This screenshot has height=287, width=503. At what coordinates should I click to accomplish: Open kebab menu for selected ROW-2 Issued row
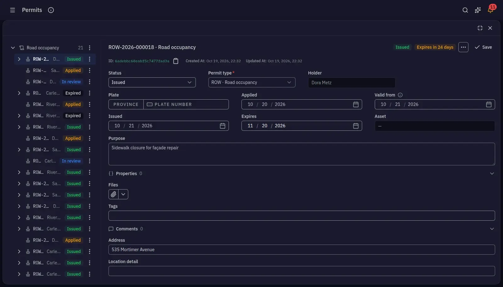tap(90, 59)
